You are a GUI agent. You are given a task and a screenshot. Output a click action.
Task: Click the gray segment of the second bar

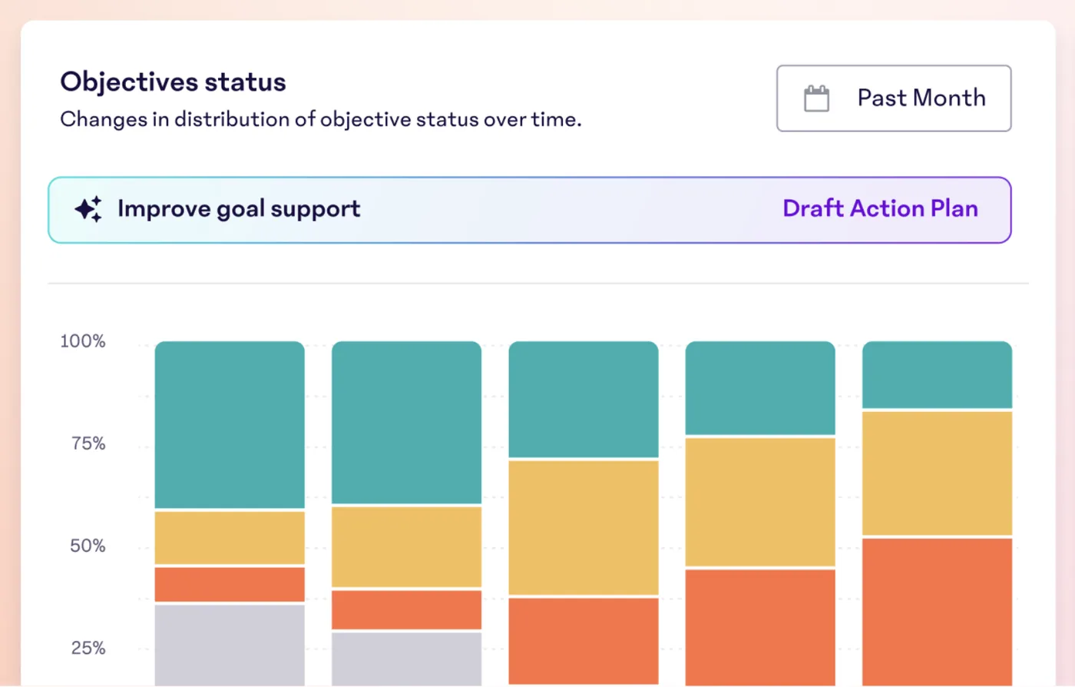[406, 659]
